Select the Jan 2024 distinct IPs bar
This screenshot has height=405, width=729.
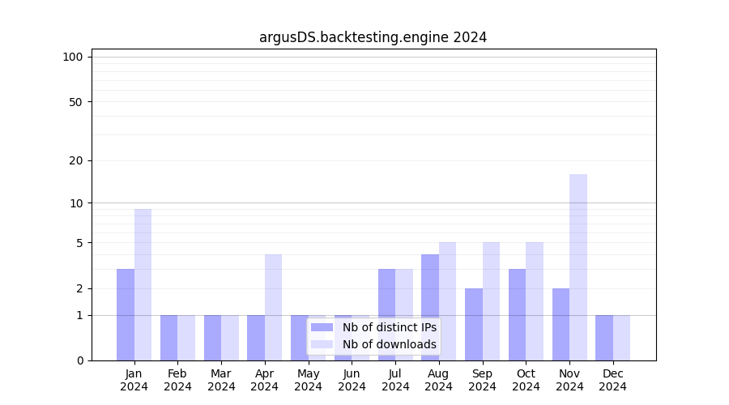click(x=126, y=314)
